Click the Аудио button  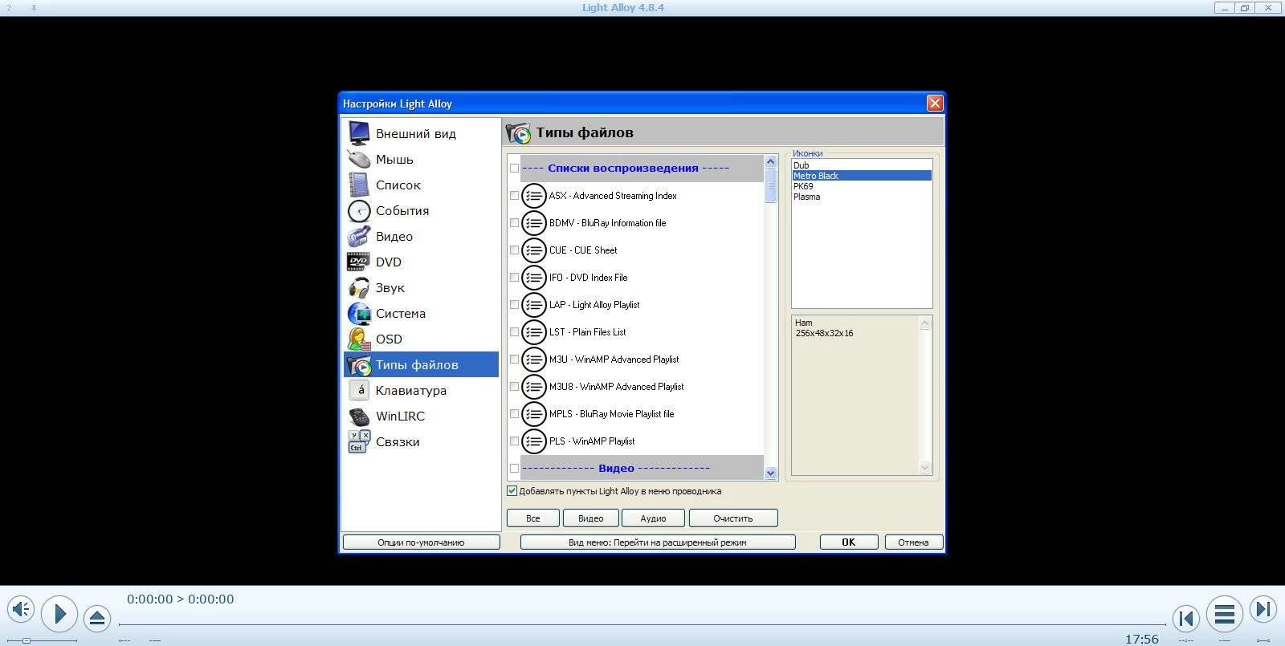pyautogui.click(x=653, y=518)
